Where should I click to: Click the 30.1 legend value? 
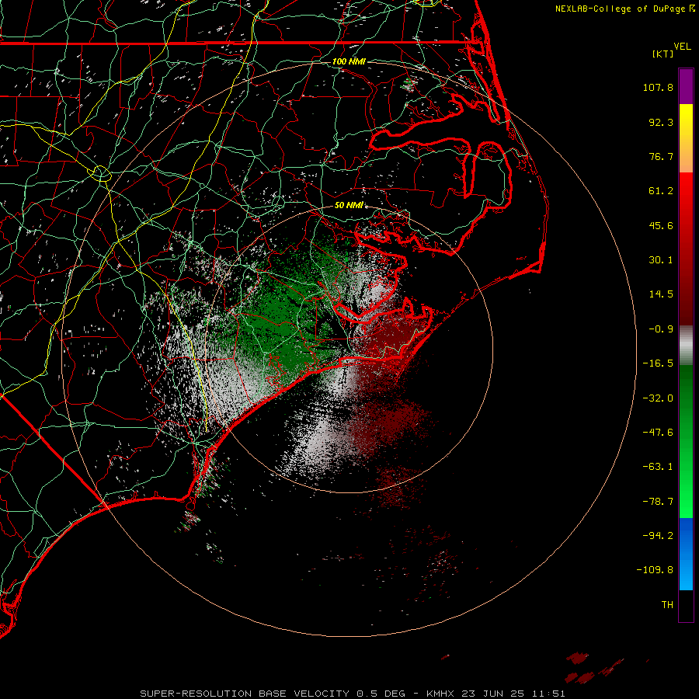point(661,260)
